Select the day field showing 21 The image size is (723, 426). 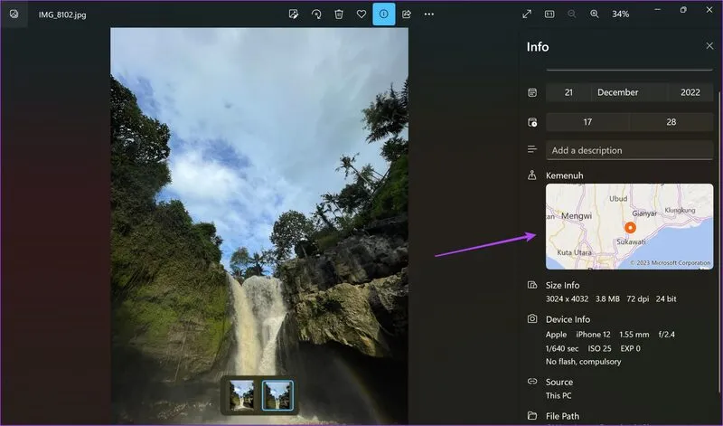point(568,92)
